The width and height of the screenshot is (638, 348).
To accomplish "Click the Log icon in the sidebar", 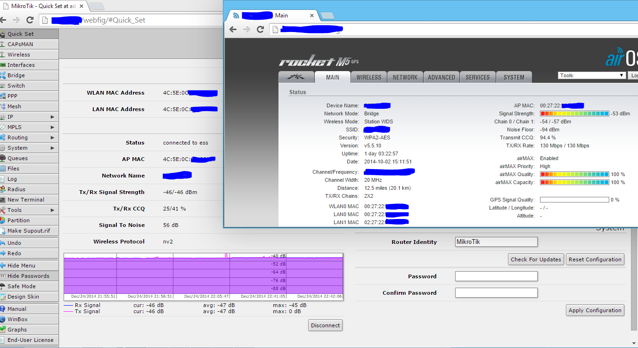I will point(3,179).
